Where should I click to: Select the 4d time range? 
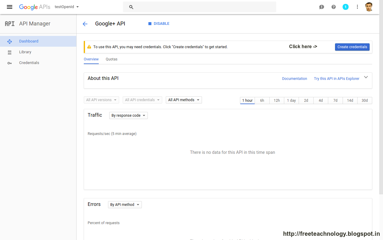pos(321,101)
